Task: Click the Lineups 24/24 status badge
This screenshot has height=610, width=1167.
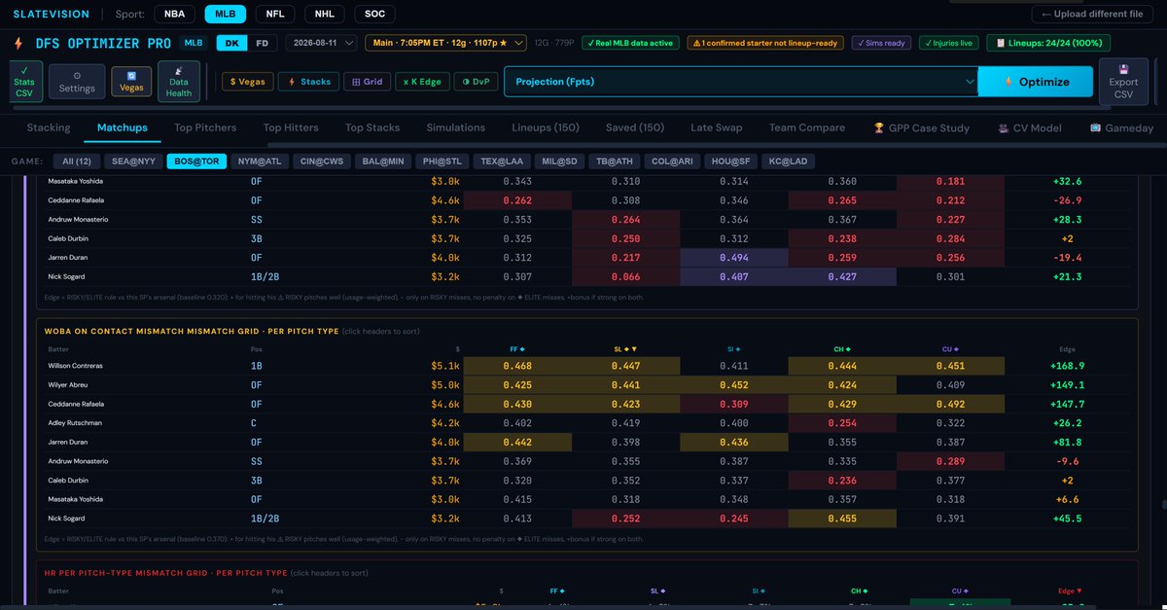Action: coord(1048,43)
